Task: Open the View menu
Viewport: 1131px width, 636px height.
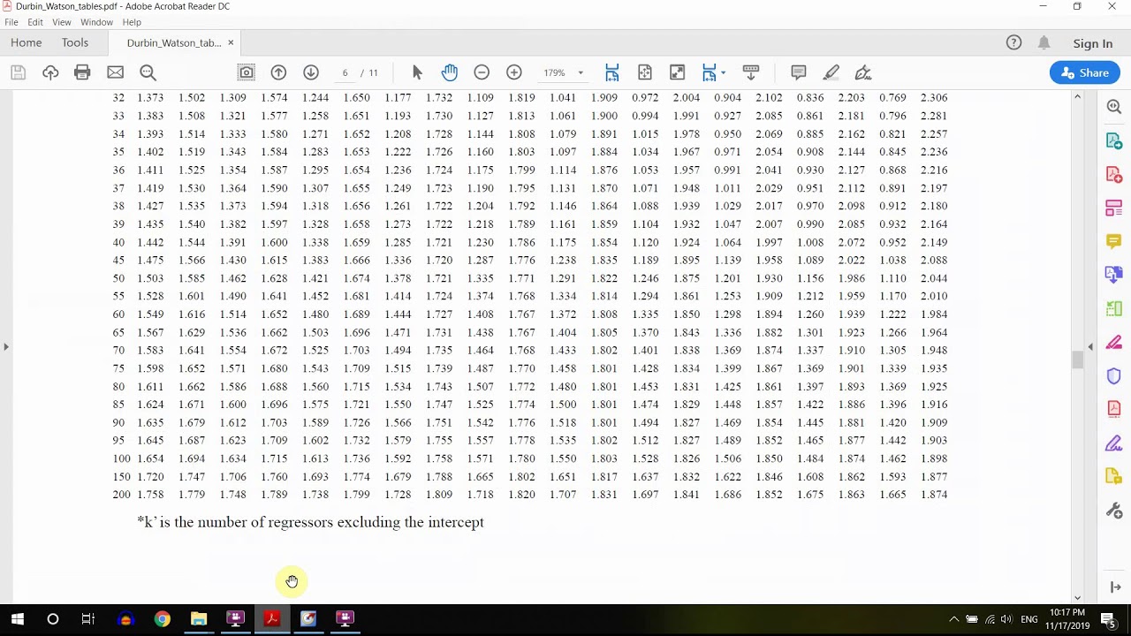Action: 62,22
